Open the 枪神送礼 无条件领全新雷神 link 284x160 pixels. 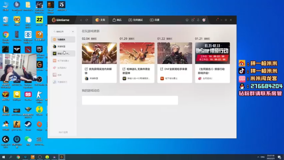coord(136,71)
